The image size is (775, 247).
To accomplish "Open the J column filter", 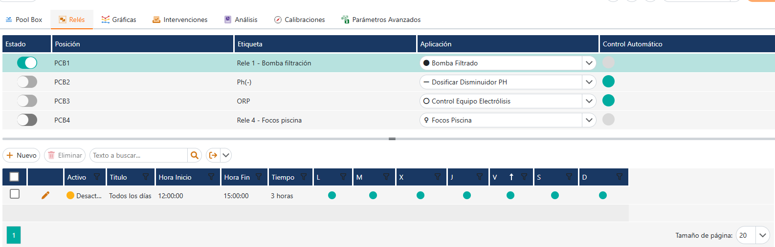I will pyautogui.click(x=480, y=177).
